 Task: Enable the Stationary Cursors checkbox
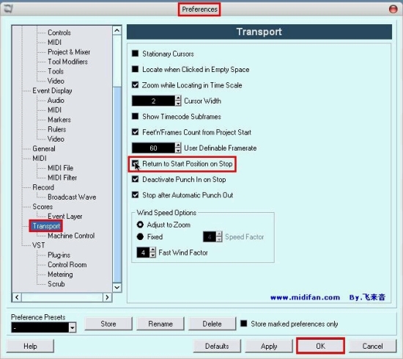pyautogui.click(x=136, y=54)
